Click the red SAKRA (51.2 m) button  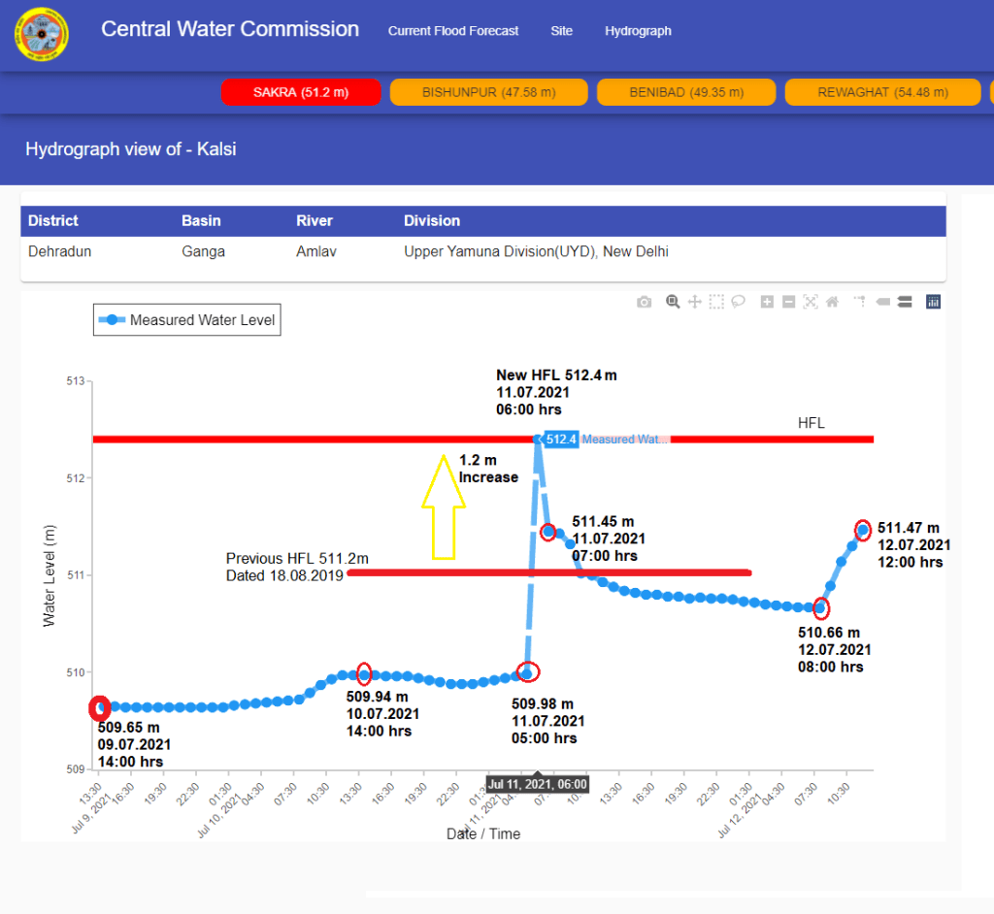301,92
